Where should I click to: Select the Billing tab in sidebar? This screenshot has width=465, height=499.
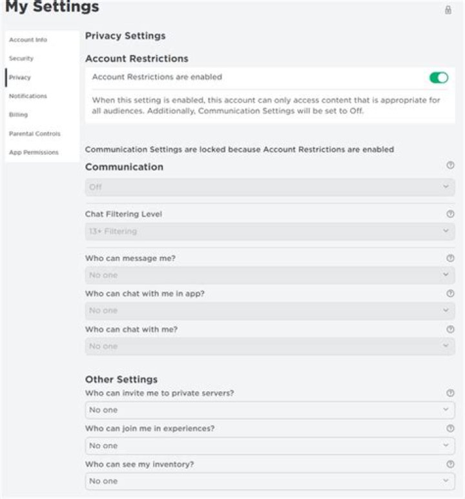[18, 115]
